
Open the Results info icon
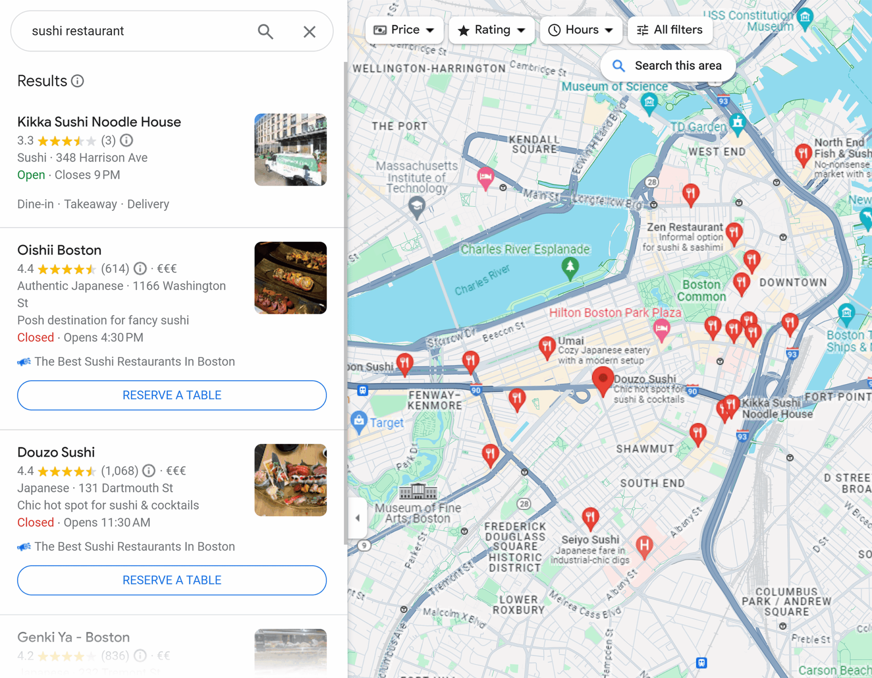click(x=77, y=81)
